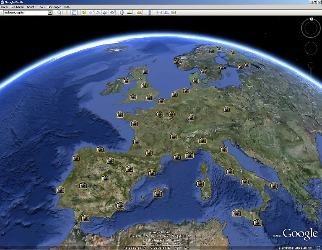Click the 'Höhe 0 m' elevation readout

click(182, 248)
